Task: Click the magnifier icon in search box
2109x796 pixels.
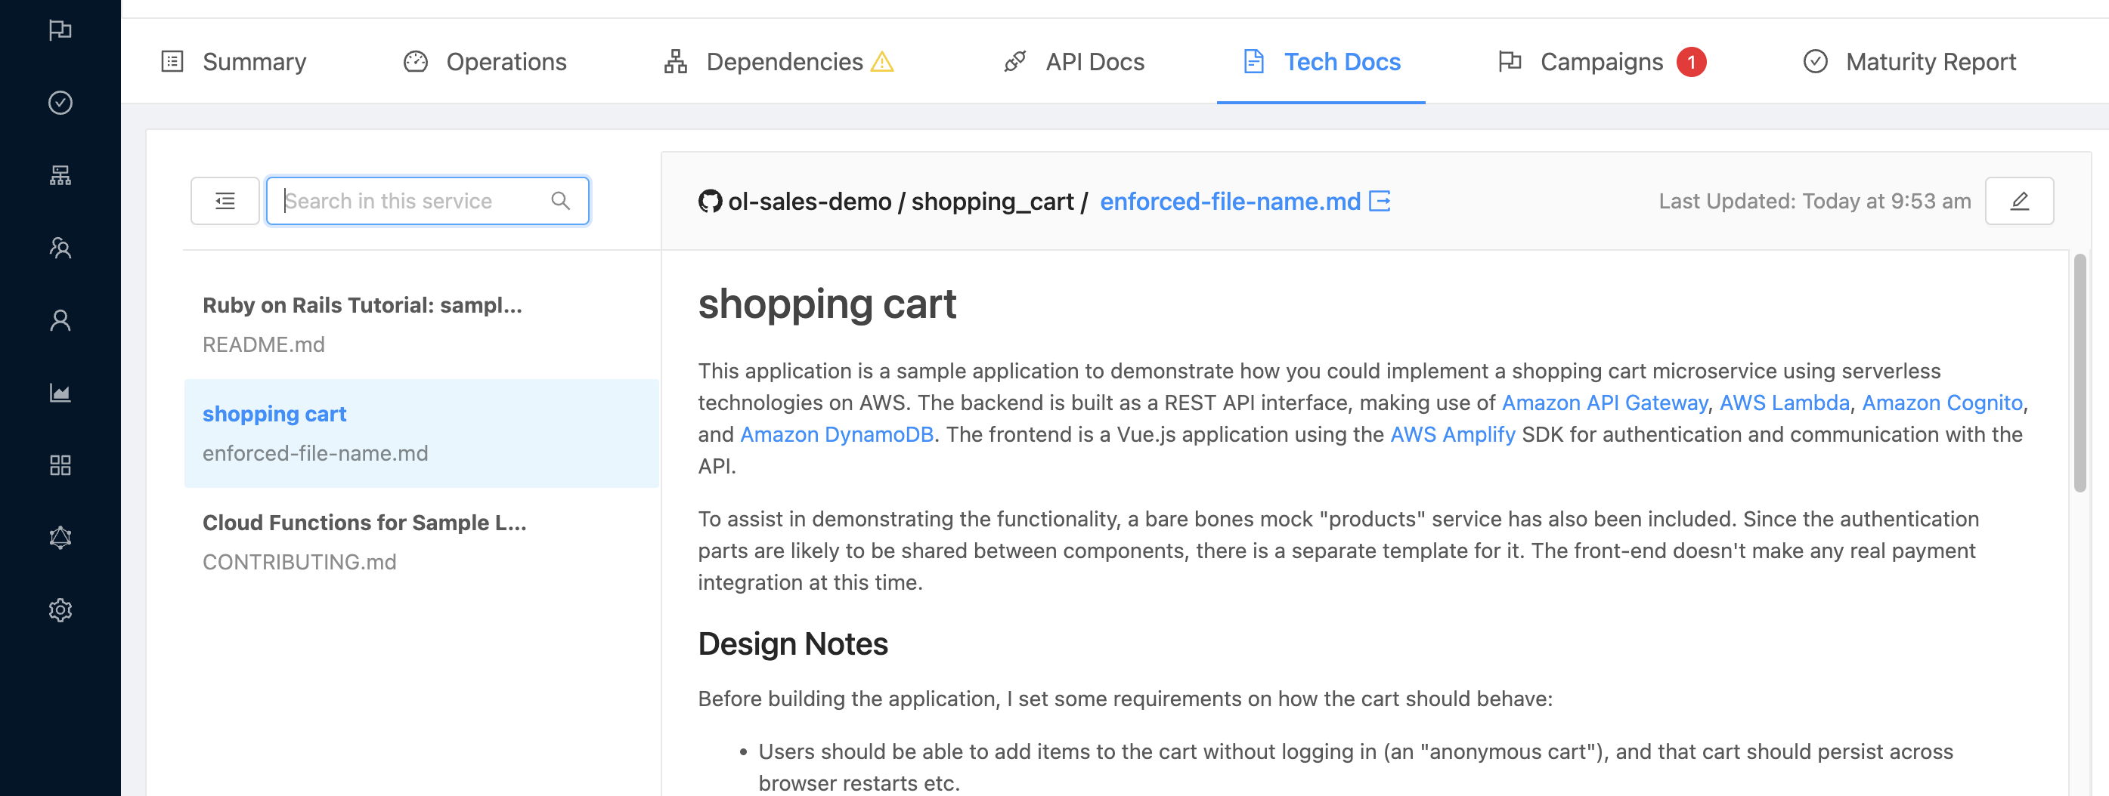Action: [x=561, y=200]
